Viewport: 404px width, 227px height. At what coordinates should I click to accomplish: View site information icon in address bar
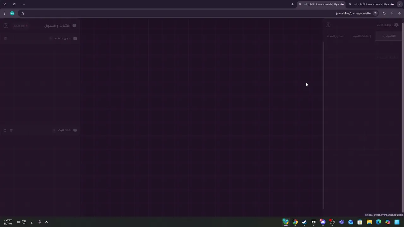(375, 13)
